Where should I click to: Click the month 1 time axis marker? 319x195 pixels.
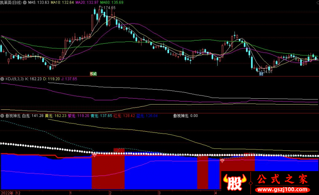pos(71,193)
